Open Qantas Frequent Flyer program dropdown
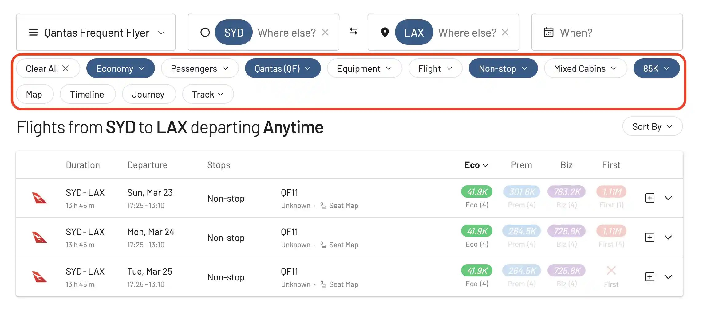The width and height of the screenshot is (707, 313). click(96, 32)
